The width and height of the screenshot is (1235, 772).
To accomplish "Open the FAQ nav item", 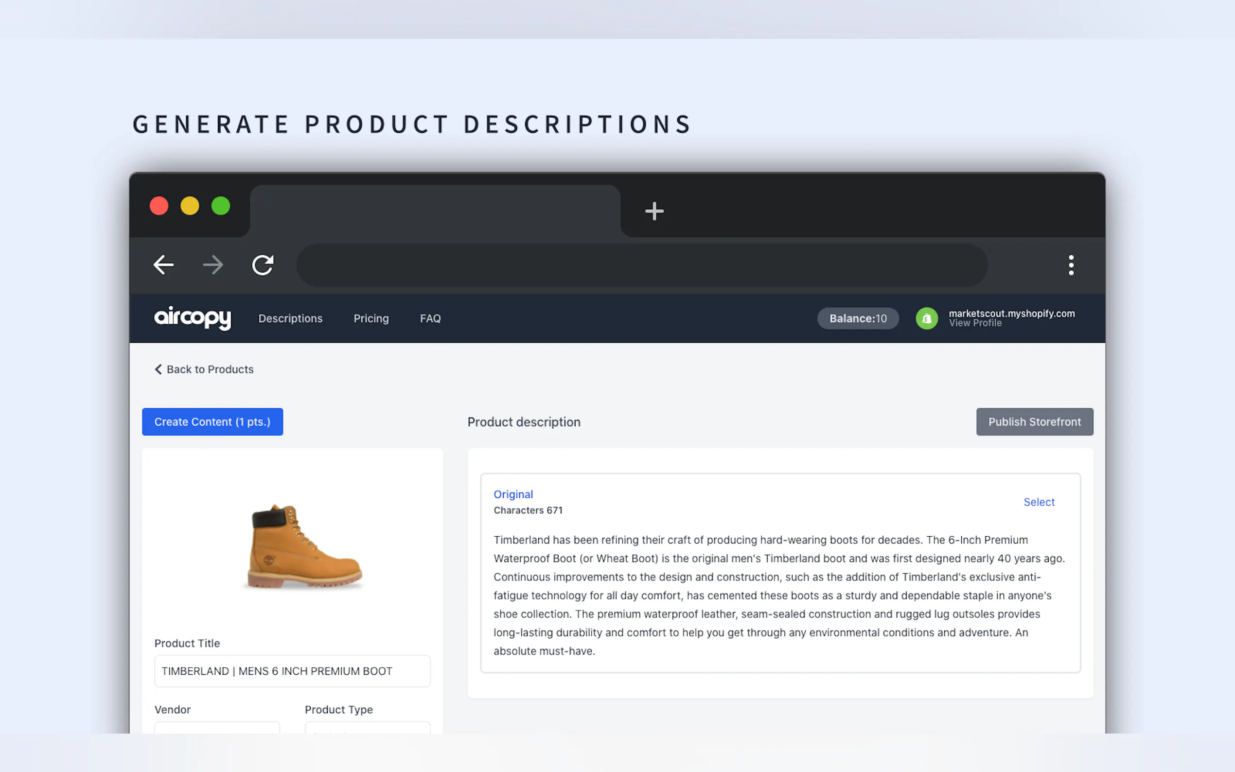I will pyautogui.click(x=430, y=318).
